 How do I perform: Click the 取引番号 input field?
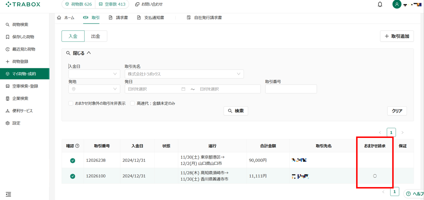tap(291, 89)
